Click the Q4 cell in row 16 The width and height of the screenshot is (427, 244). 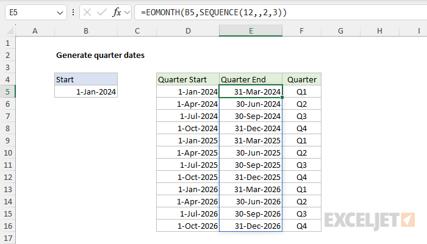click(302, 226)
